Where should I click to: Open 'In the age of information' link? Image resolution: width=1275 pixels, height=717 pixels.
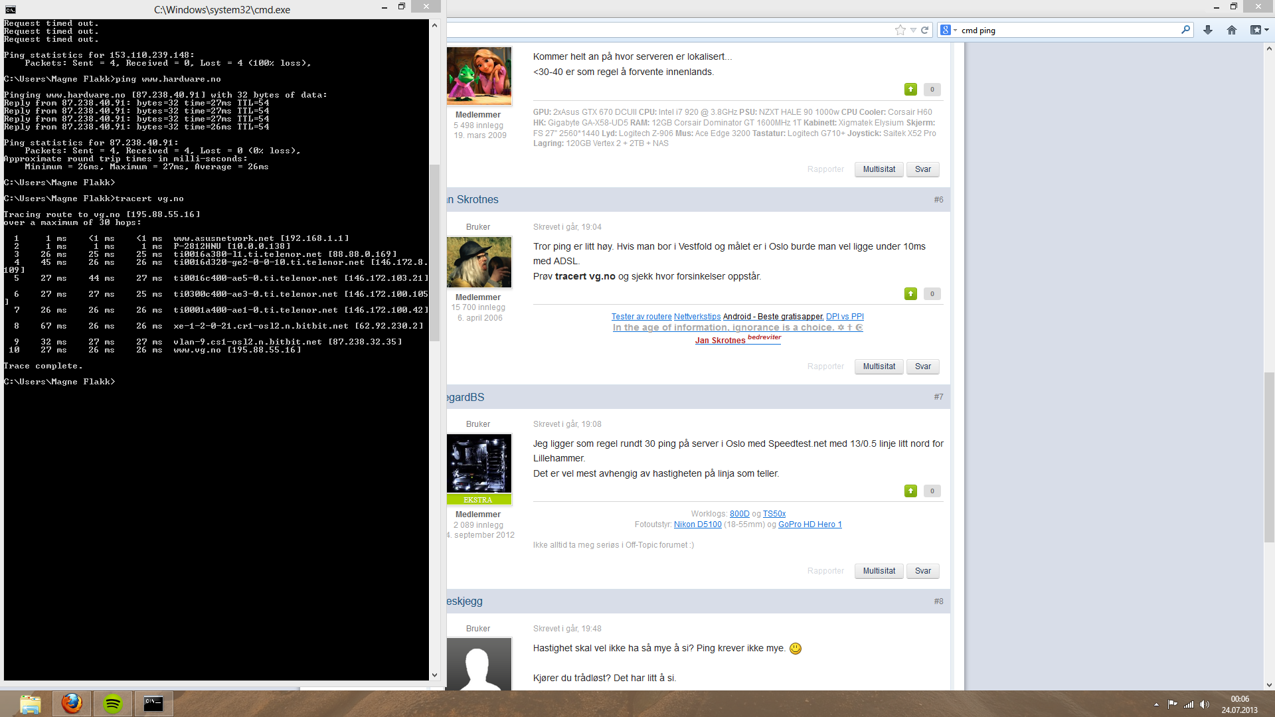pos(737,327)
